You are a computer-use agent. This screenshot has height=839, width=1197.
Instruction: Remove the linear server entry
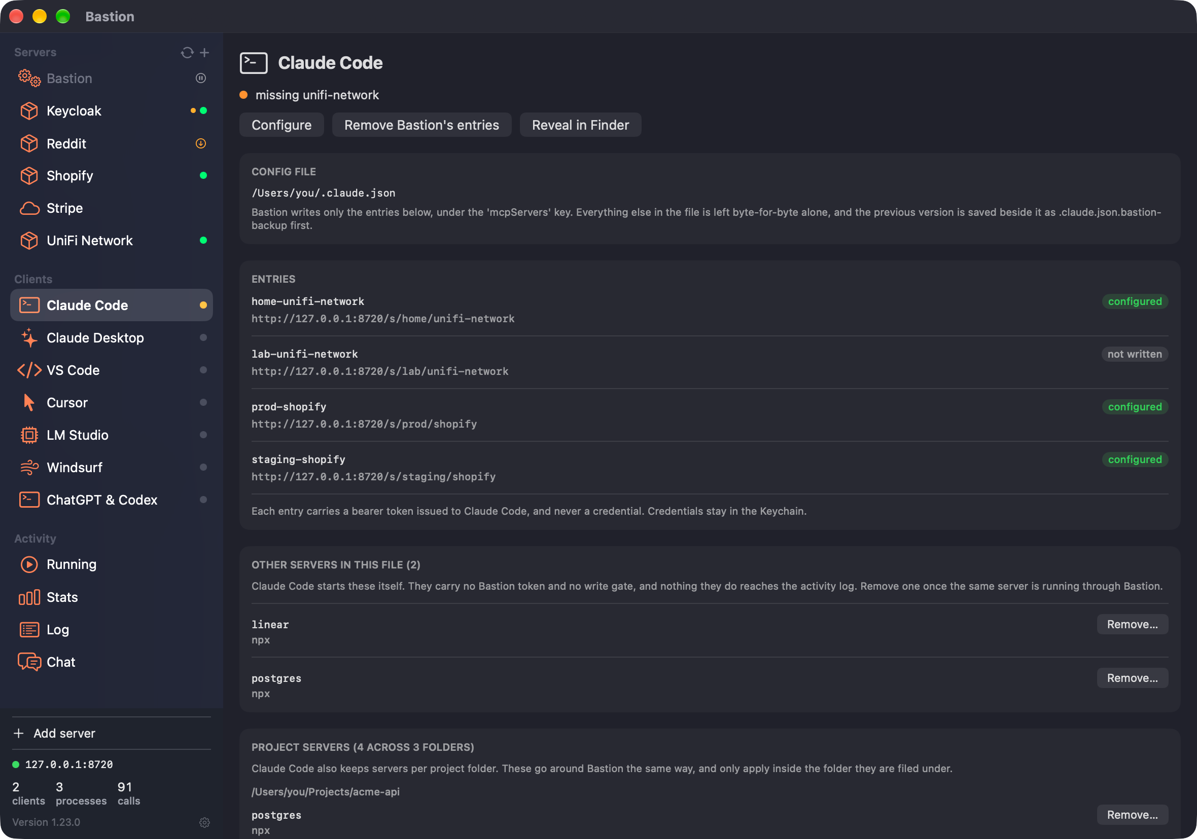pos(1133,624)
